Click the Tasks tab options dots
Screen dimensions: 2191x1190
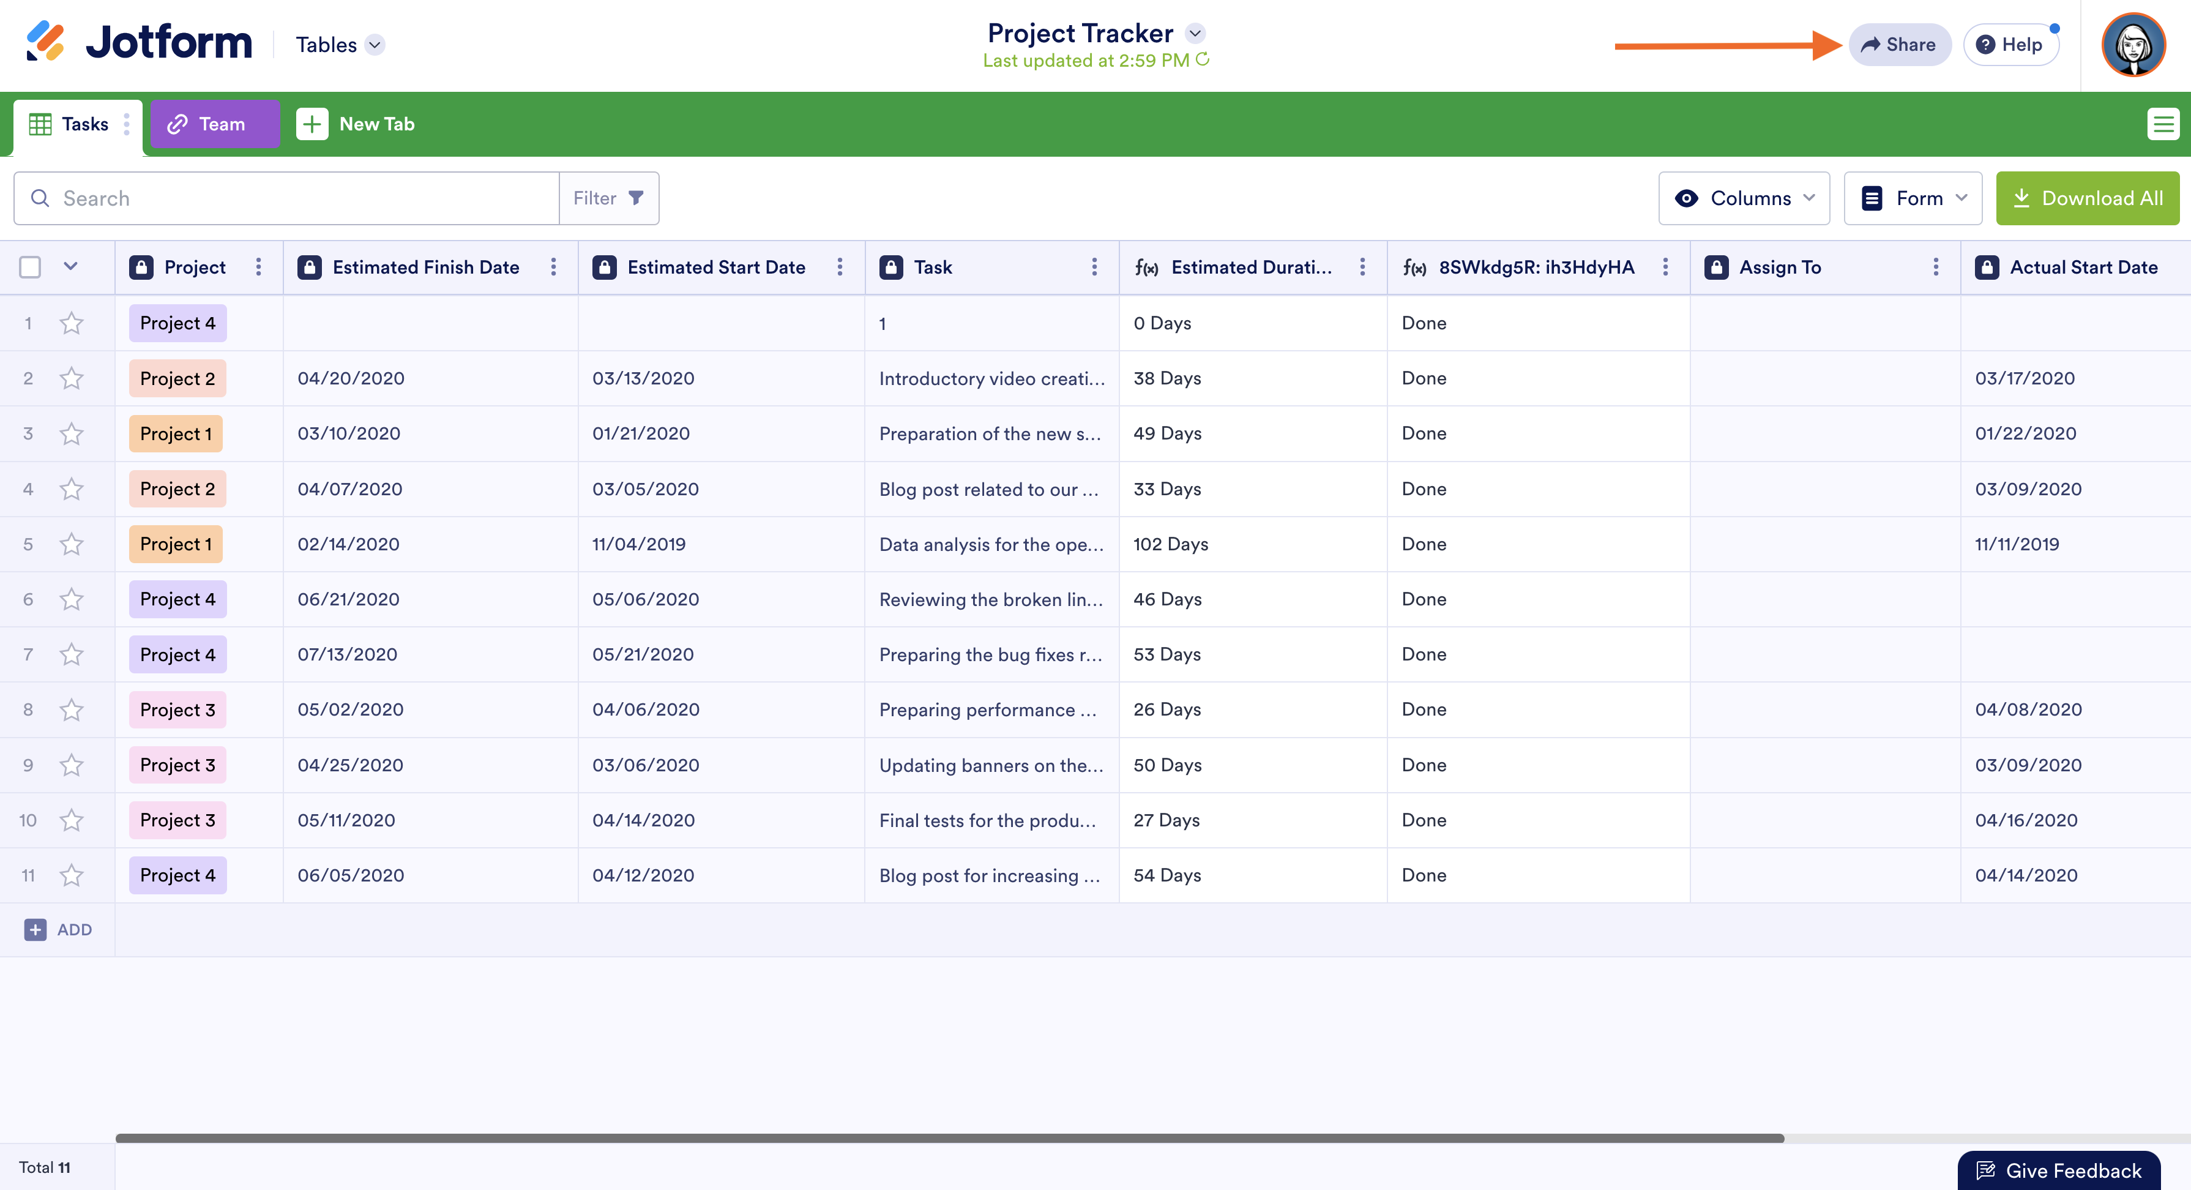click(127, 124)
